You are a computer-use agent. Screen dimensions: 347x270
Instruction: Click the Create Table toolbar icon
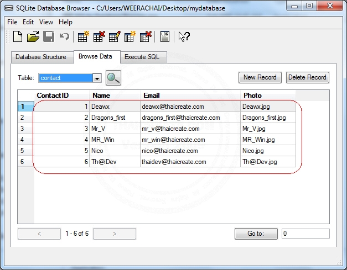(x=83, y=36)
